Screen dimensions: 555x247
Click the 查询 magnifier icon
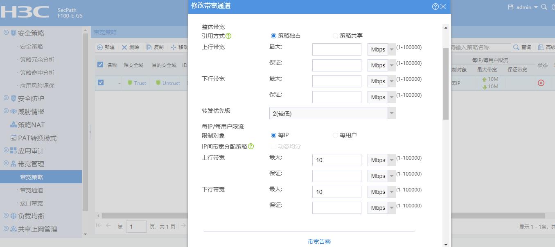[x=516, y=47]
